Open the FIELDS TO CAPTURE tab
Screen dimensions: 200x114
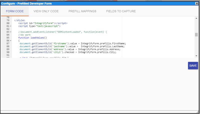pos(121,11)
